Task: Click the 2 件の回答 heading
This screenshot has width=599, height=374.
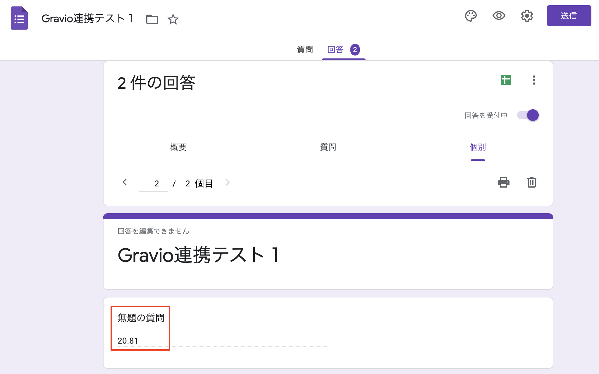Action: (156, 83)
